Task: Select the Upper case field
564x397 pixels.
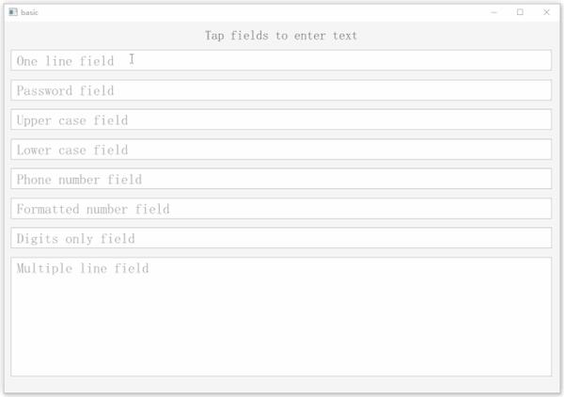Action: [x=281, y=119]
